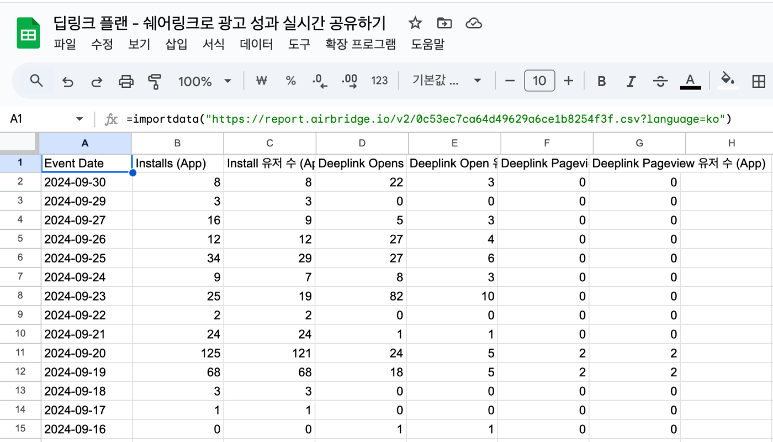Select row 15 header
Image resolution: width=773 pixels, height=442 pixels.
tap(20, 429)
